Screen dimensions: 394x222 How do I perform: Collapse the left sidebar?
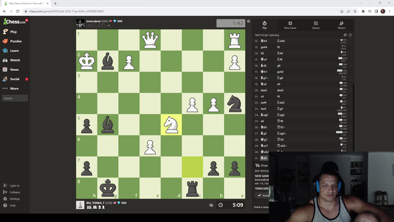pyautogui.click(x=12, y=192)
